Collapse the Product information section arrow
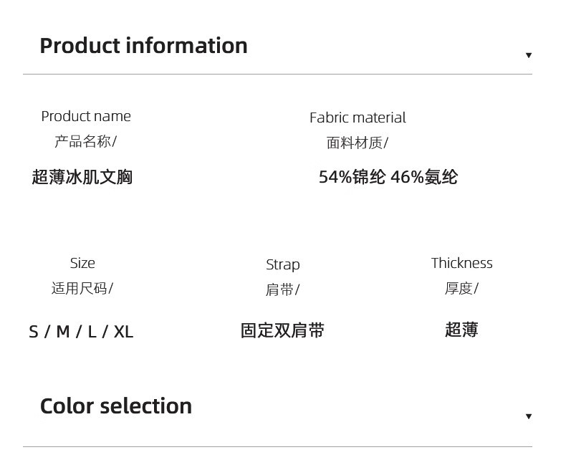The height and width of the screenshot is (465, 566). tap(529, 55)
